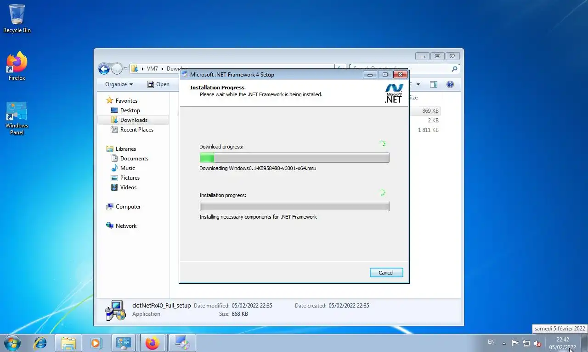Open the Windows Start menu
The height and width of the screenshot is (352, 588).
pyautogui.click(x=12, y=342)
